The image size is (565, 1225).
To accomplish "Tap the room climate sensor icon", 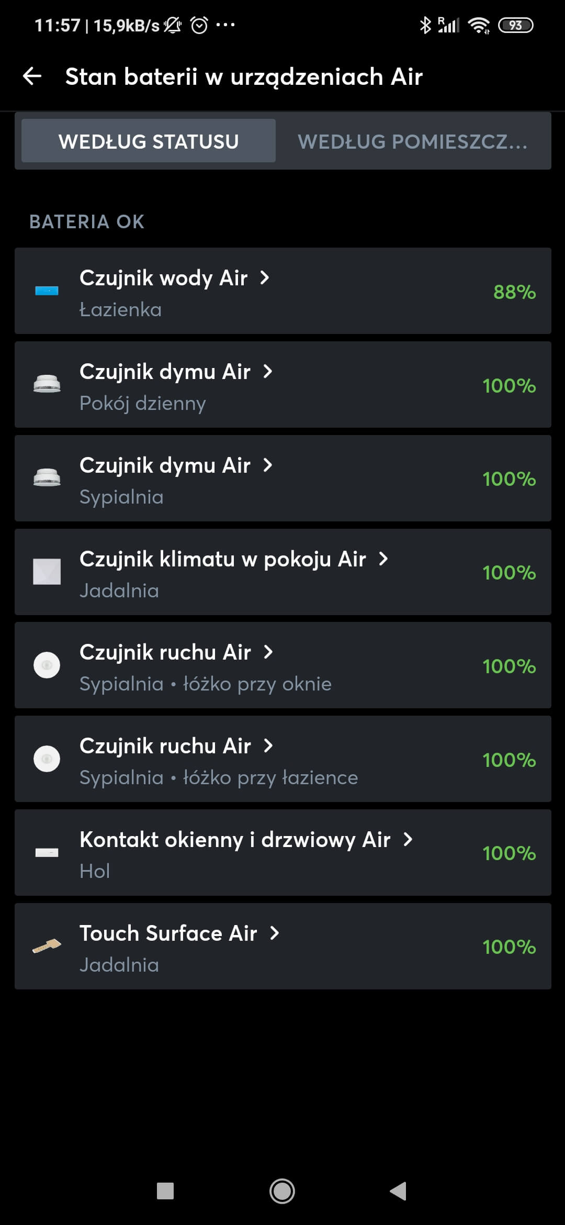I will click(47, 572).
